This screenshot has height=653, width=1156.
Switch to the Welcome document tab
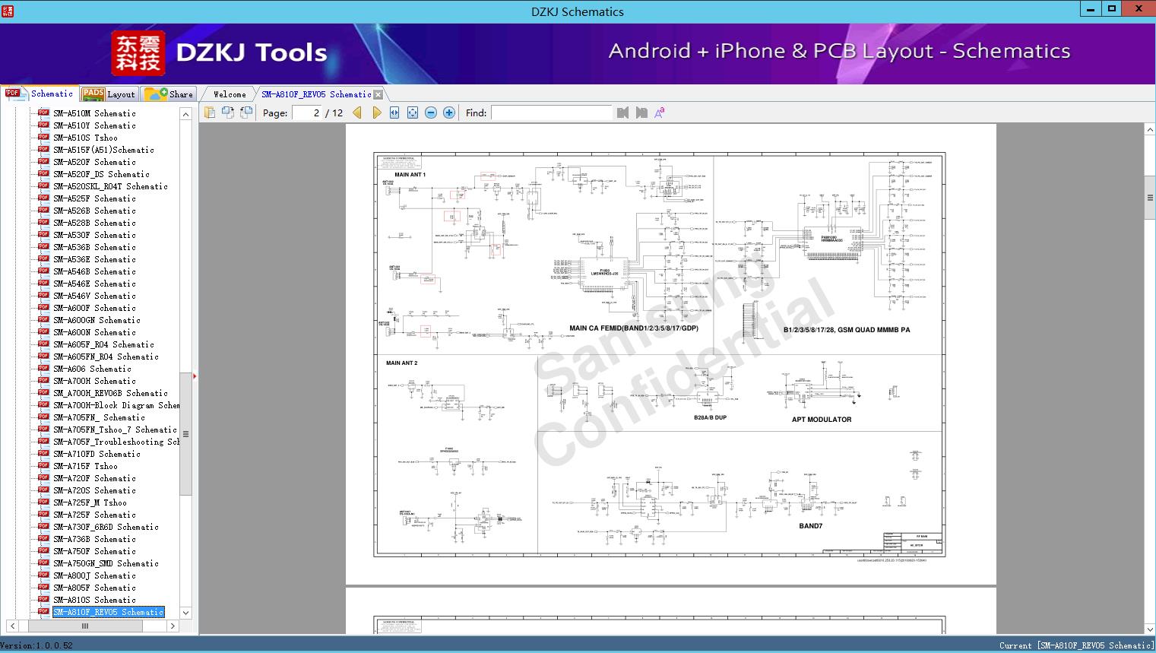click(230, 94)
